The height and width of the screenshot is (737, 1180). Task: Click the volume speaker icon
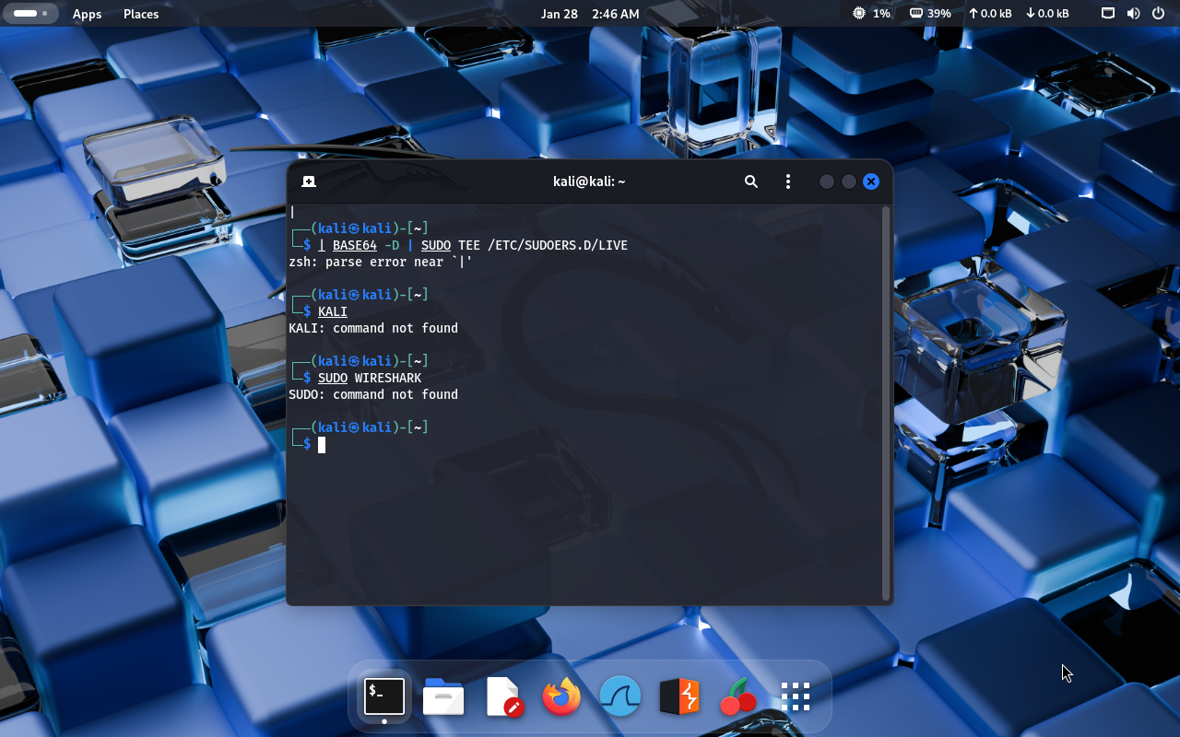coord(1133,14)
